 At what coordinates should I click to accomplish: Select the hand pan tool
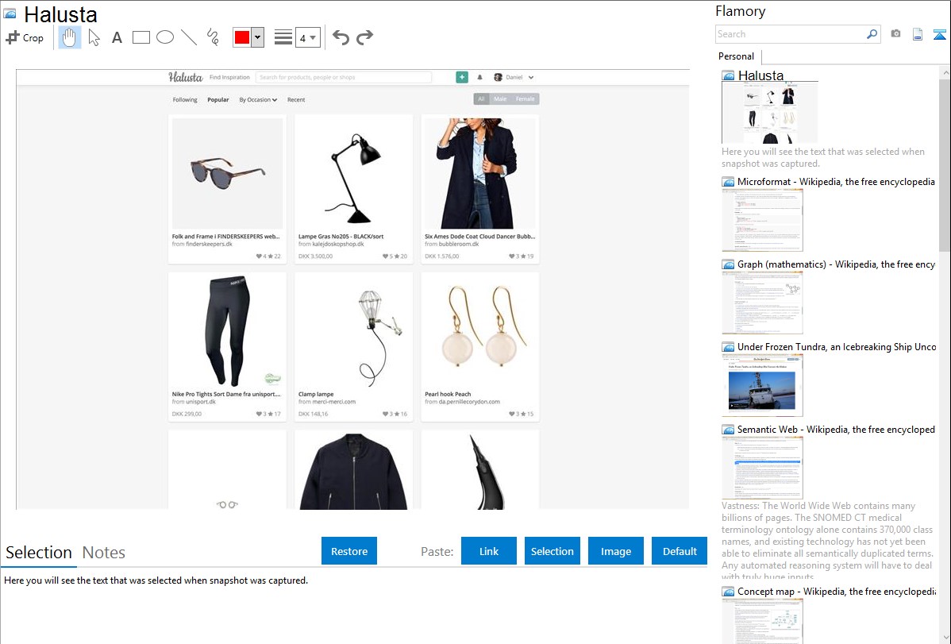click(69, 37)
